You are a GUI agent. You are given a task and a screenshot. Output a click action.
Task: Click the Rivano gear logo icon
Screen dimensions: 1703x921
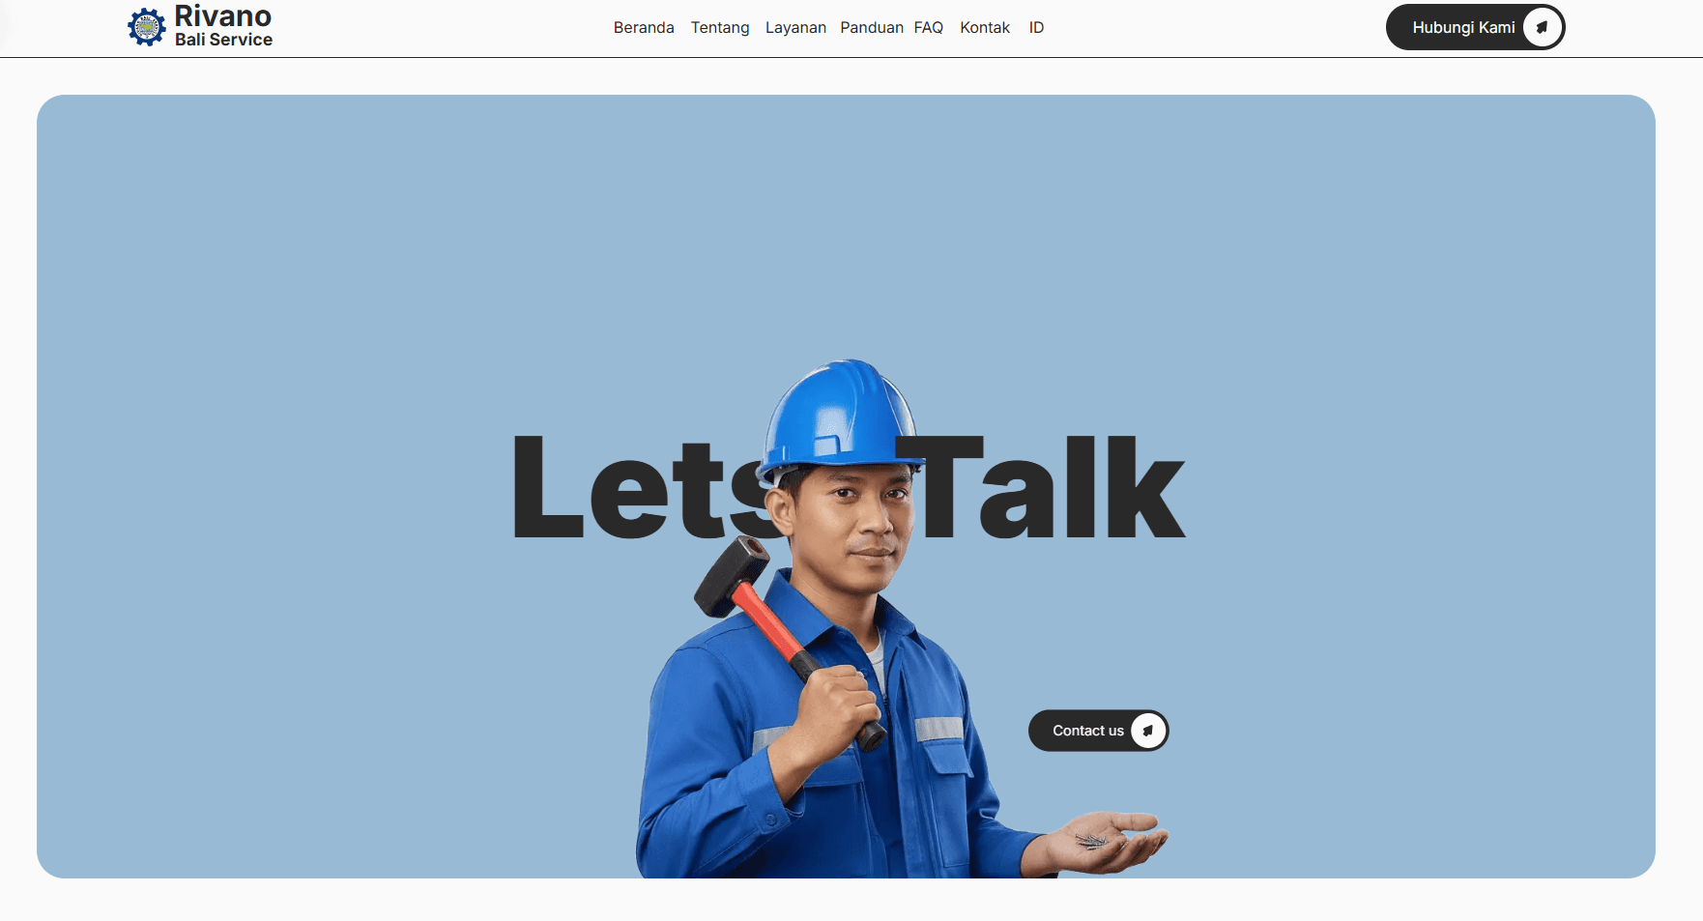coord(147,27)
